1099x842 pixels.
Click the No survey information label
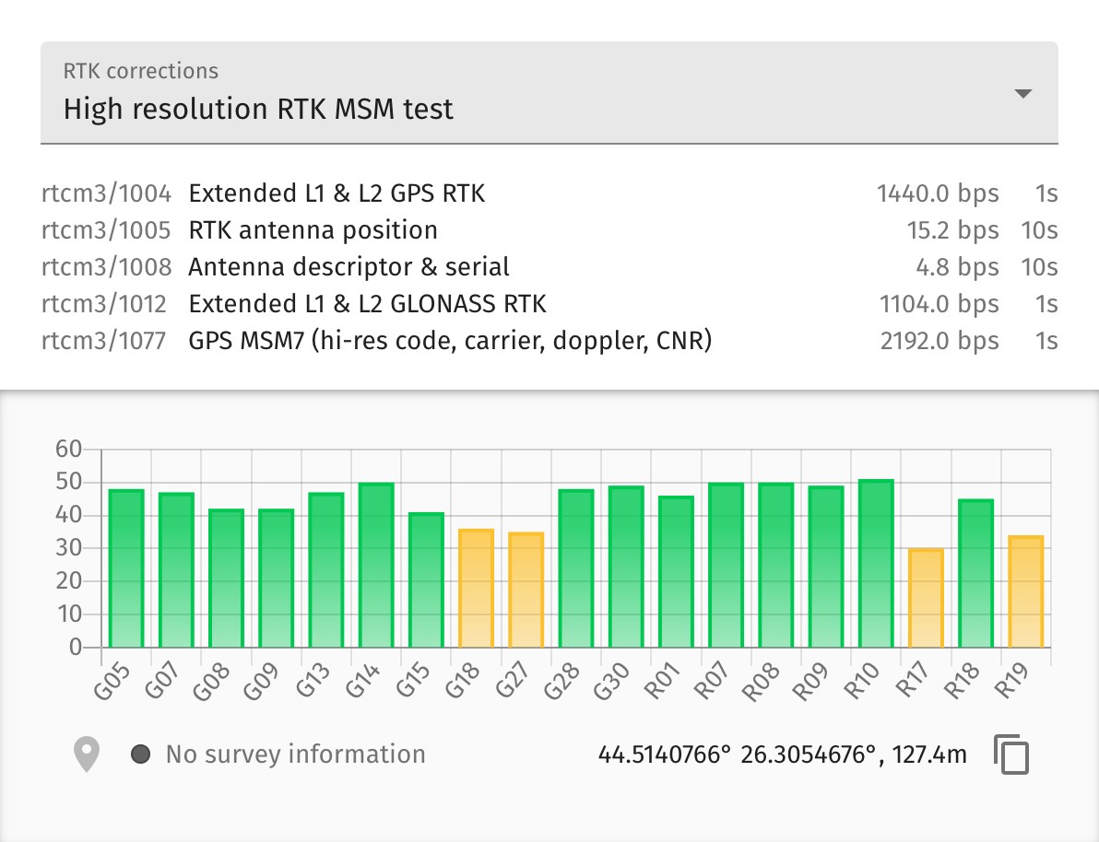[x=291, y=754]
